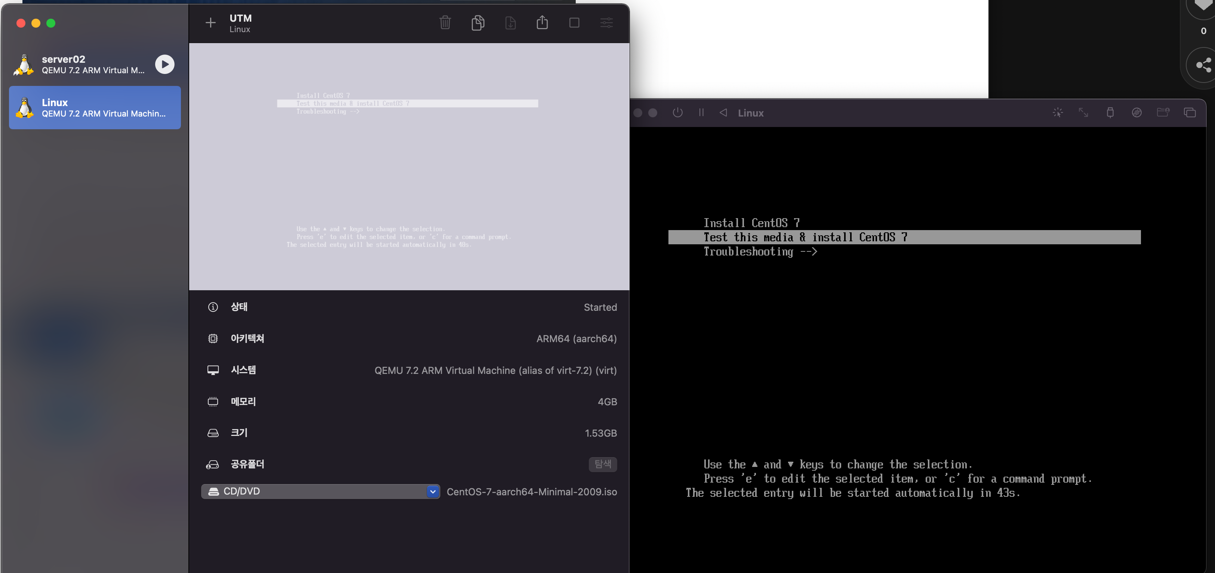Open VM settings sliders icon
Screen dimensions: 1215x573
pos(606,23)
